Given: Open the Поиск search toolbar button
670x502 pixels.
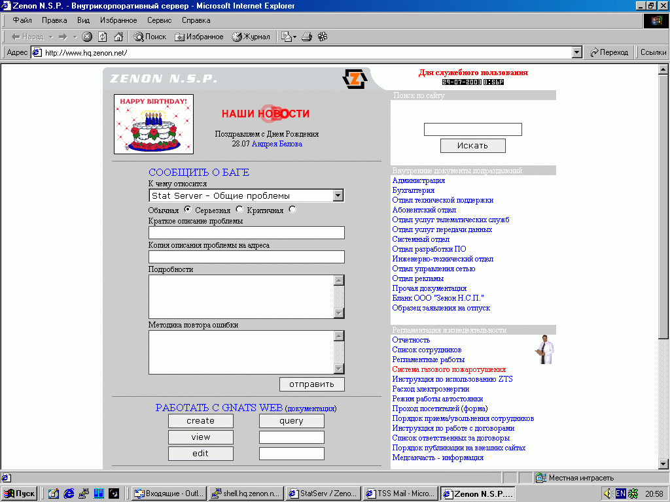Looking at the screenshot, I should [150, 37].
